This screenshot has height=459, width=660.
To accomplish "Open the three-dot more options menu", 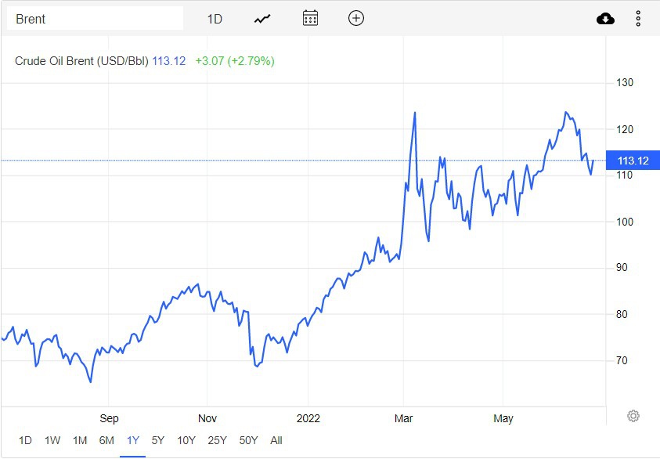I will coord(638,18).
